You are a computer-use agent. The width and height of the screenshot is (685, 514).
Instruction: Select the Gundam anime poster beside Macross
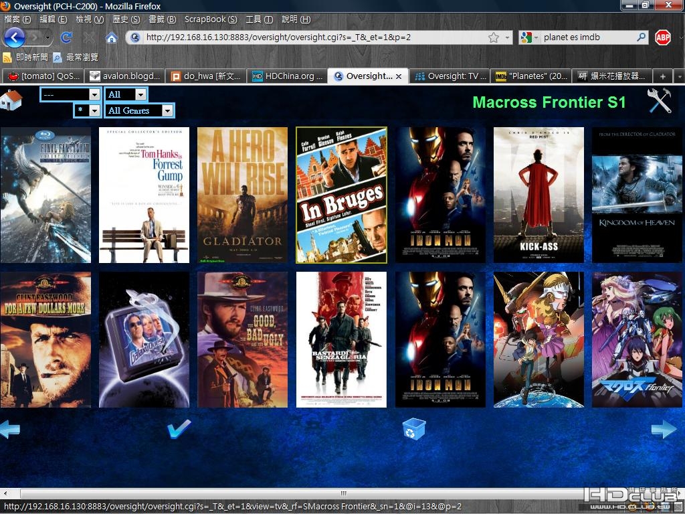539,339
